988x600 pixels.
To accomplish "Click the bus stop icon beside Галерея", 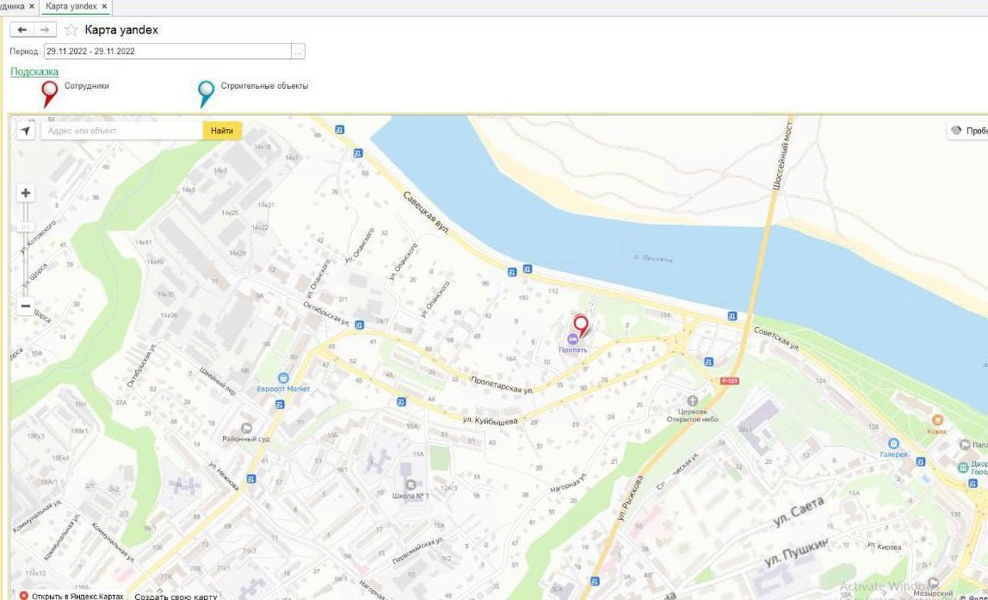I will [921, 462].
